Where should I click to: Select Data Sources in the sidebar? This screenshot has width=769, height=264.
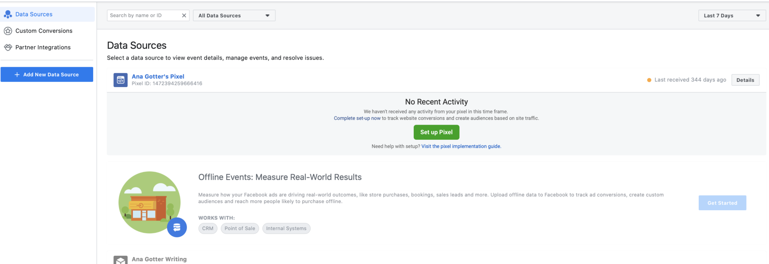click(x=48, y=14)
